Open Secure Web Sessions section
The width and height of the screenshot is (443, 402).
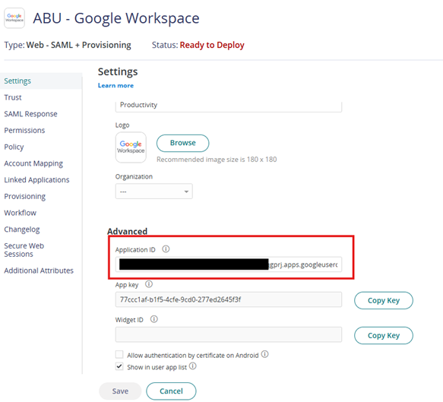[24, 250]
